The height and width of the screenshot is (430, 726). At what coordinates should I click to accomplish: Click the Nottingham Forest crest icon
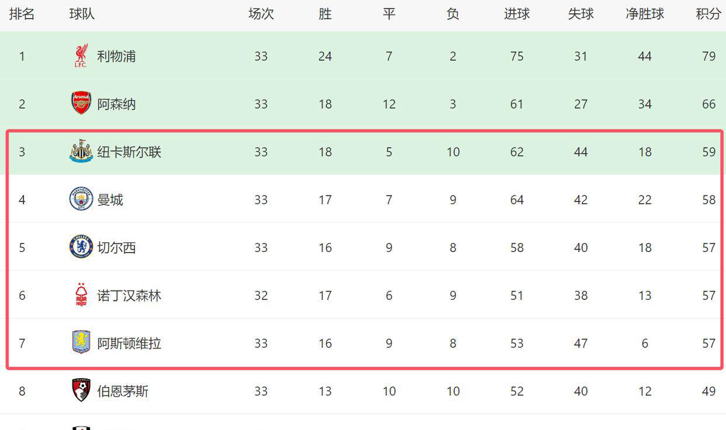[x=81, y=295]
